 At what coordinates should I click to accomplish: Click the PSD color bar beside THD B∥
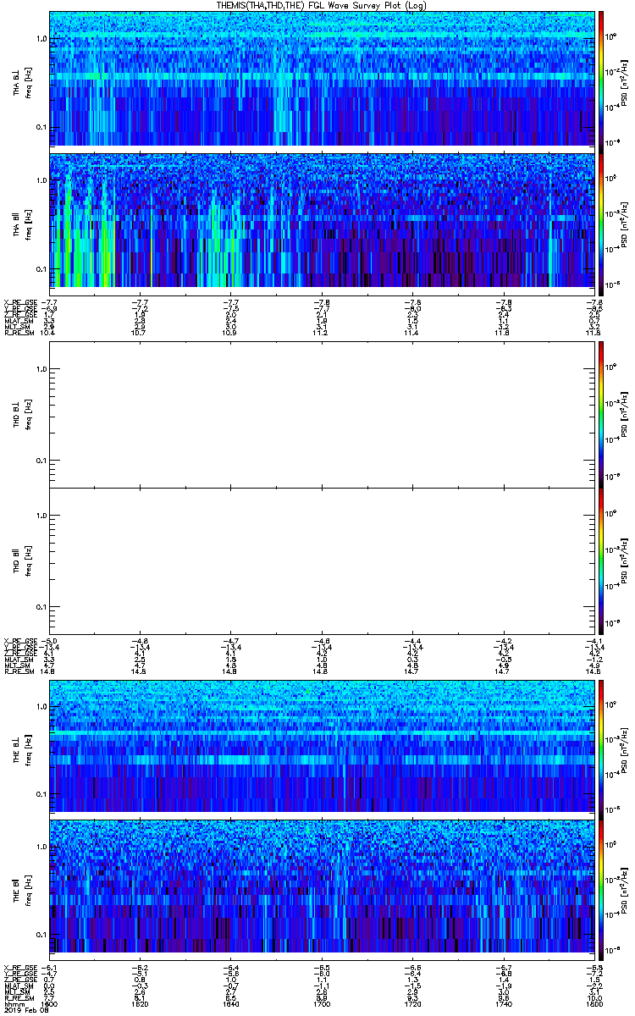600,560
